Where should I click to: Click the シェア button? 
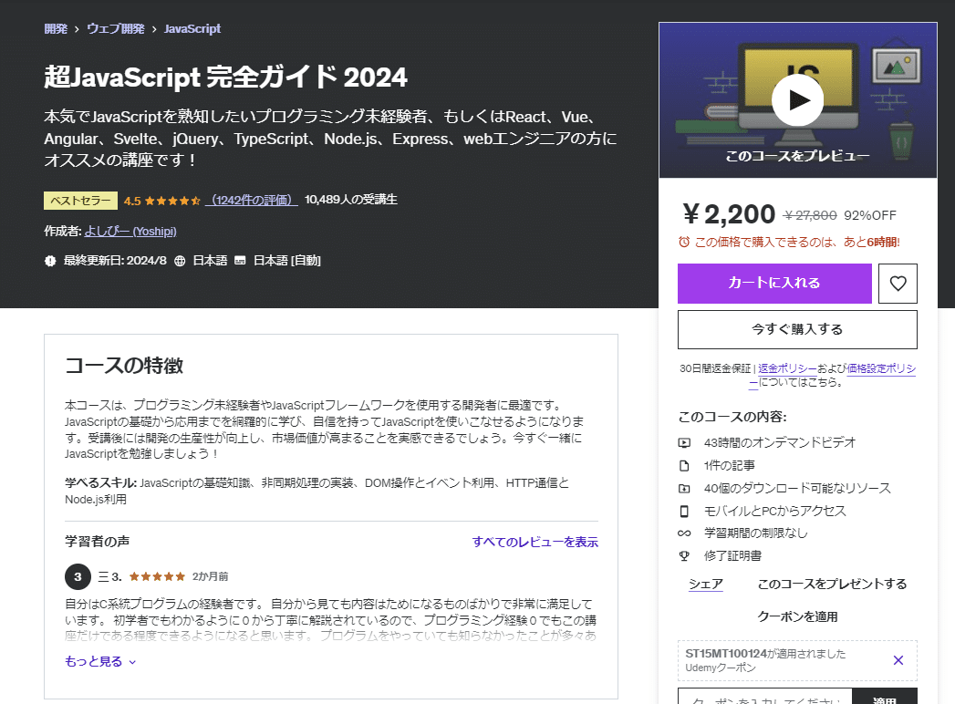click(705, 584)
